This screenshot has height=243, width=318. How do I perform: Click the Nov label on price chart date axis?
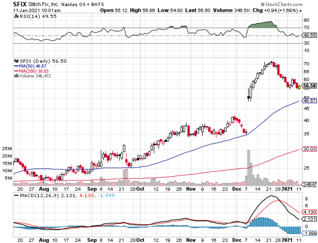click(x=191, y=189)
